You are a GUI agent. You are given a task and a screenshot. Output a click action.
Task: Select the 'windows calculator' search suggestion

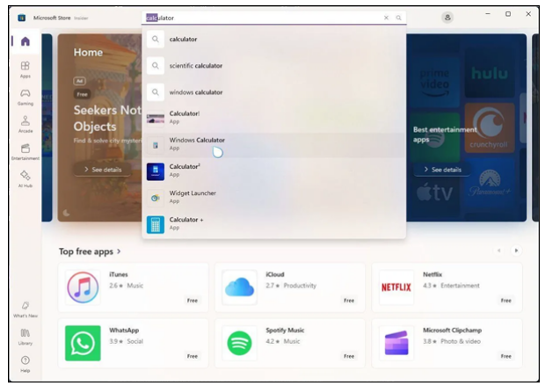click(x=274, y=92)
